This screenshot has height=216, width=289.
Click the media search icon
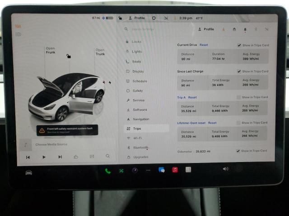point(108,156)
